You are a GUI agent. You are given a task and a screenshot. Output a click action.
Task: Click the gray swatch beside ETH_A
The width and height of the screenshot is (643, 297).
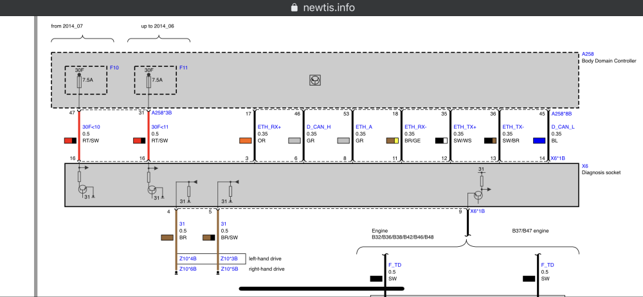point(343,141)
